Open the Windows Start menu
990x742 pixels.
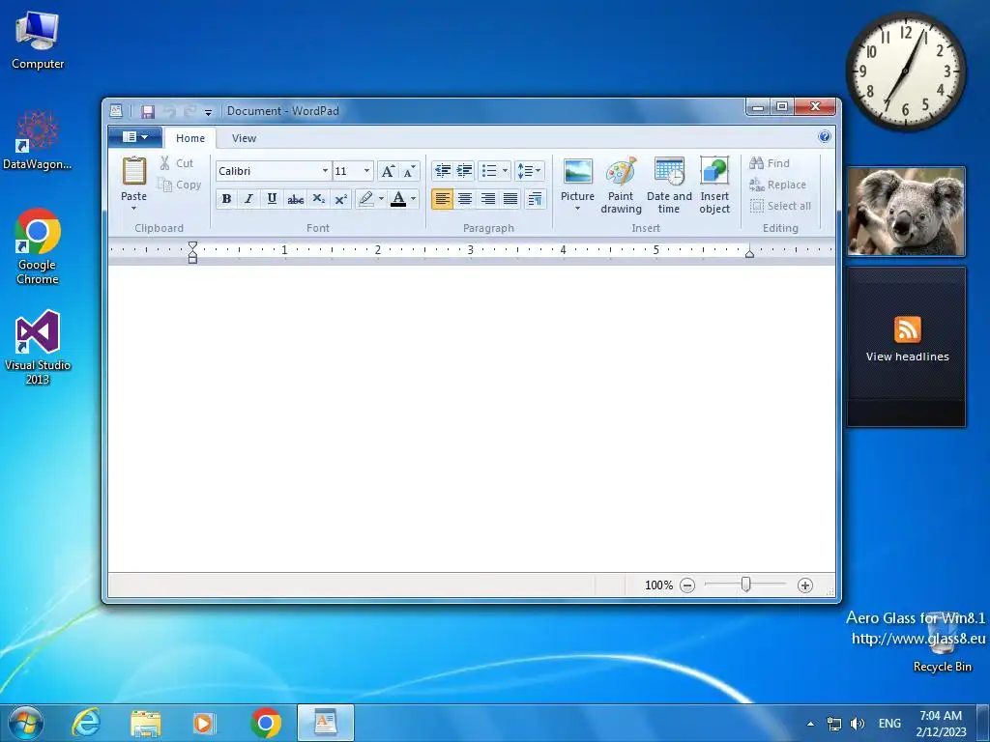point(26,723)
